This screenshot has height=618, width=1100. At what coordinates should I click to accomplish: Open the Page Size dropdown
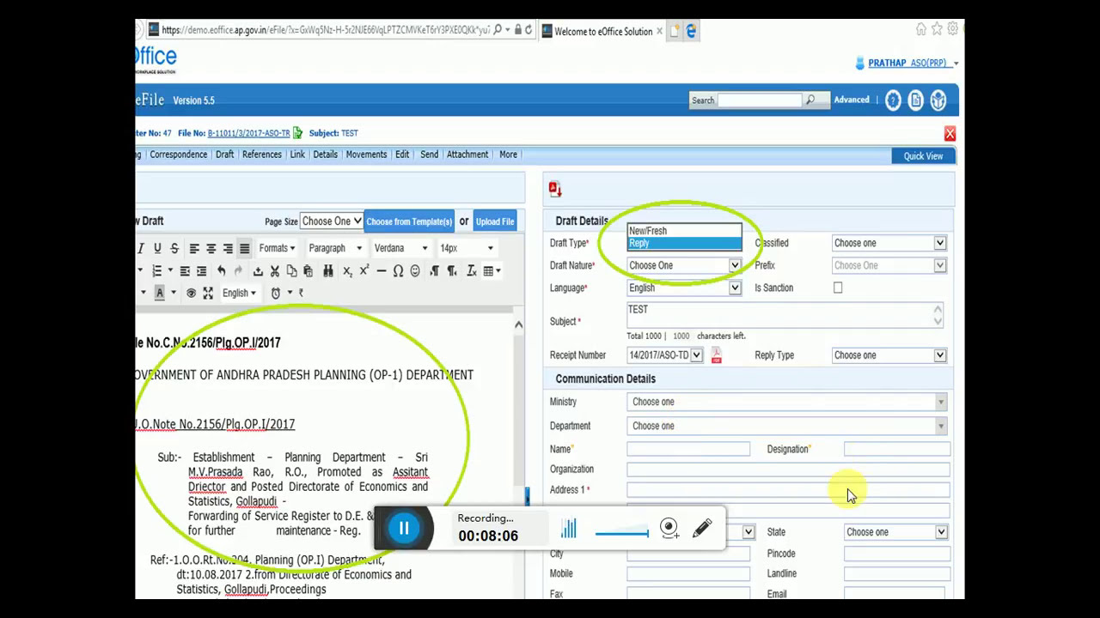click(331, 221)
